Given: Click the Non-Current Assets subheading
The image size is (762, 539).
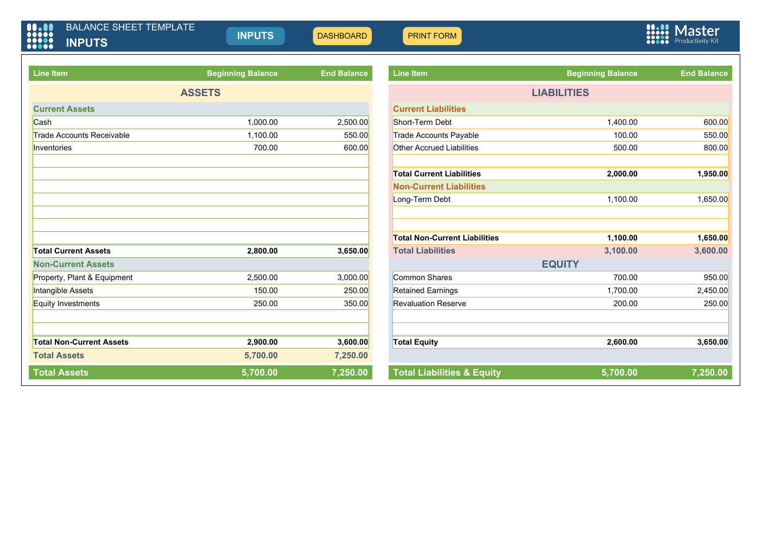Looking at the screenshot, I should click(x=74, y=264).
